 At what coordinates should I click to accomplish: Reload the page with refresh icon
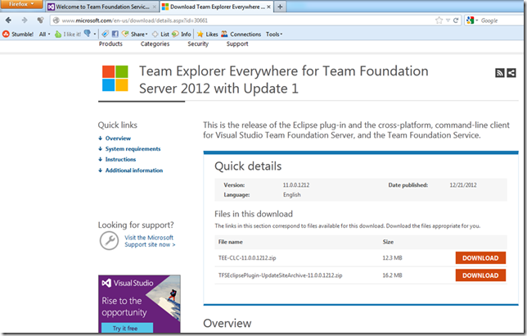[x=456, y=20]
